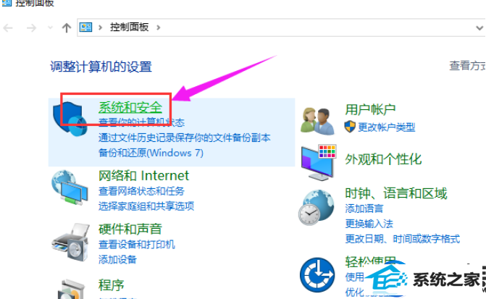Click the back navigation arrow
This screenshot has width=486, height=299.
point(8,28)
